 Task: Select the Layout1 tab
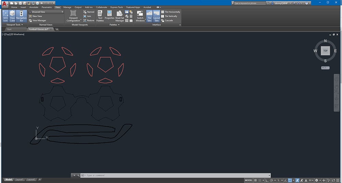tap(20, 179)
